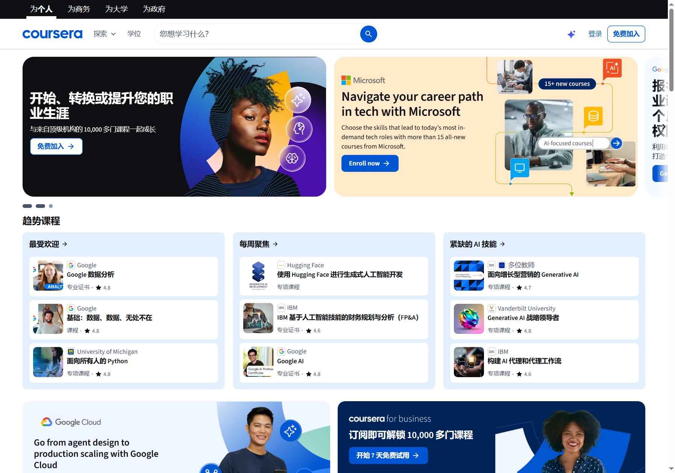Expand the 最受欢迎 section arrow link
The image size is (675, 473).
[x=48, y=244]
